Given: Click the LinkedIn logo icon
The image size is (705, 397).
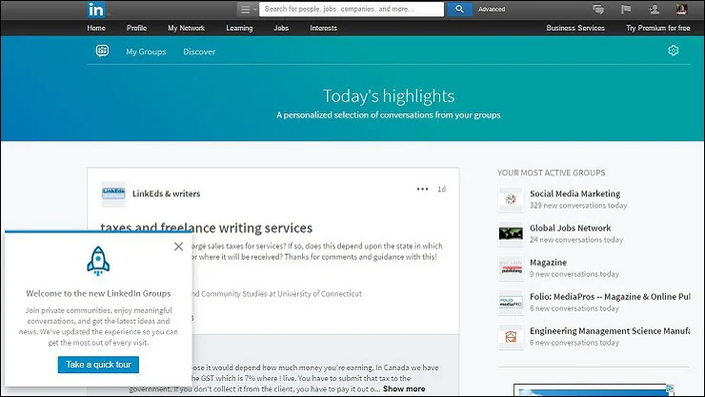Looking at the screenshot, I should [96, 10].
